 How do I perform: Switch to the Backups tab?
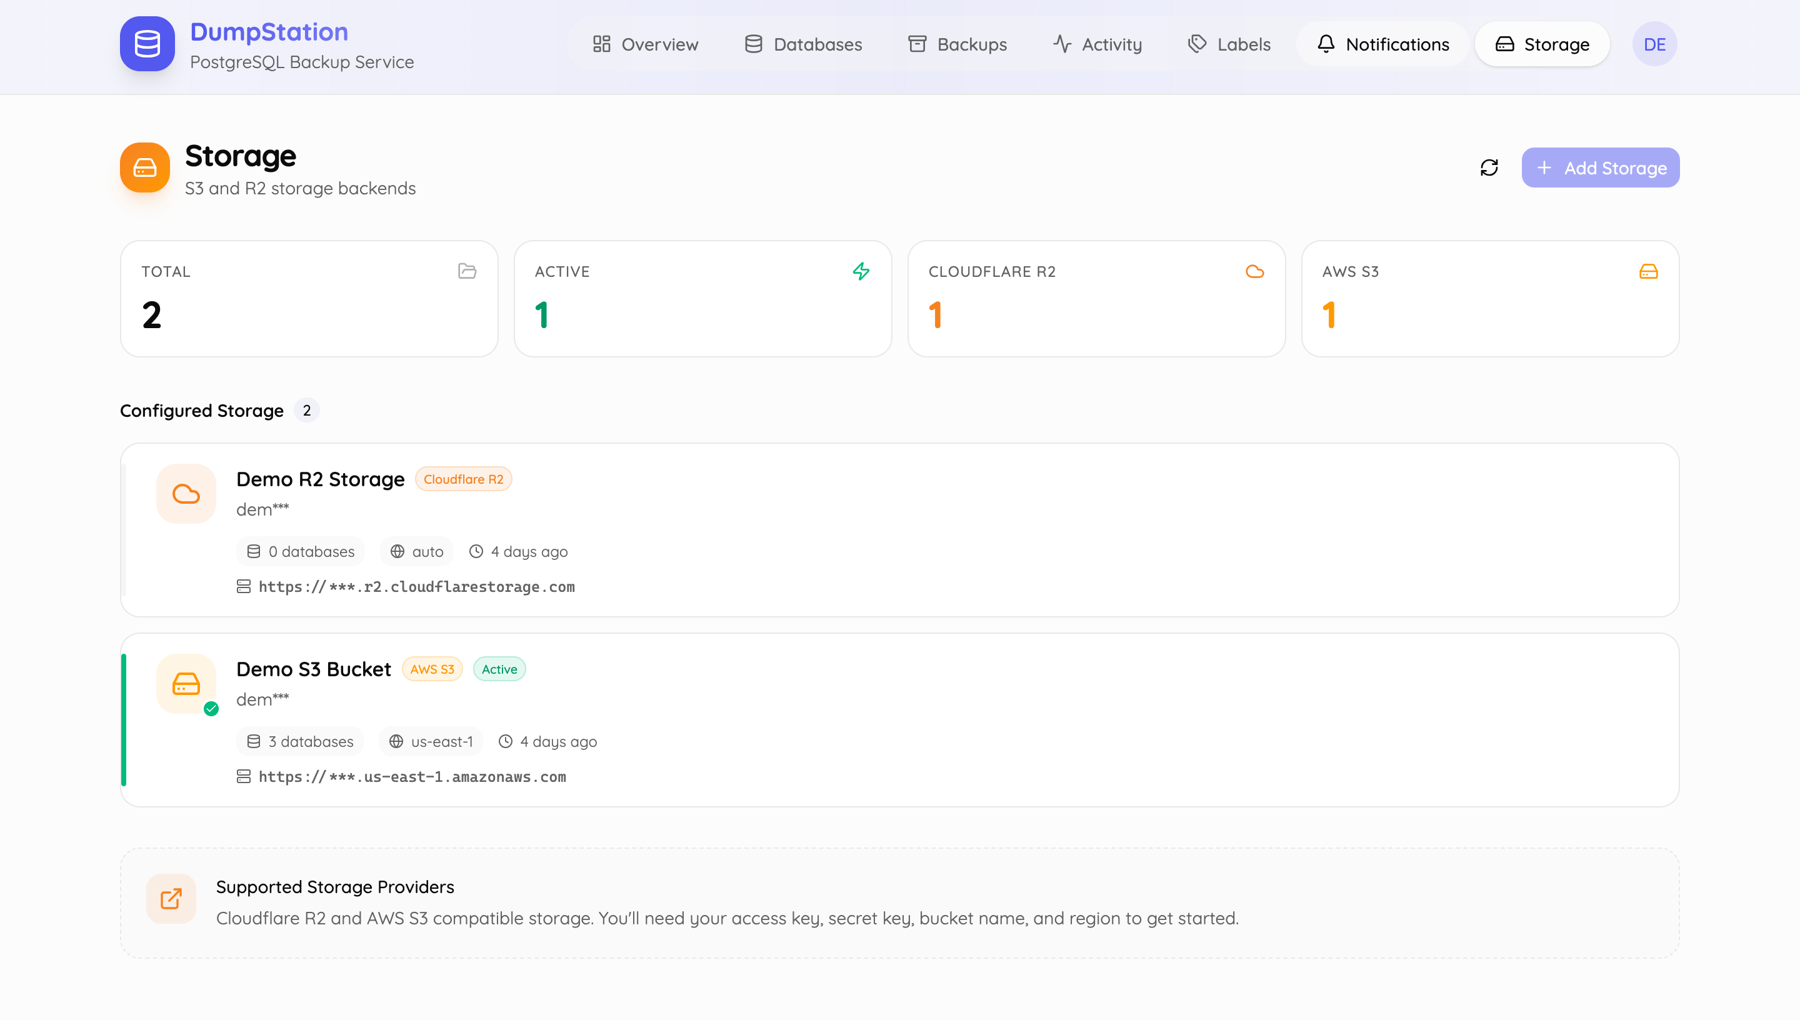(x=957, y=44)
